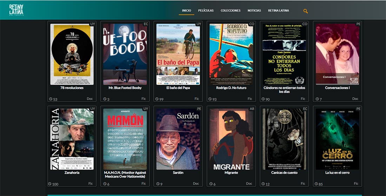This screenshot has height=196, width=386.
Task: Select the Canicas de cuento poster
Action: 284,139
